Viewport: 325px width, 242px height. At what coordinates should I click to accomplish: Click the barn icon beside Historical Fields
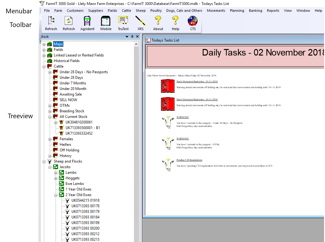click(49, 61)
